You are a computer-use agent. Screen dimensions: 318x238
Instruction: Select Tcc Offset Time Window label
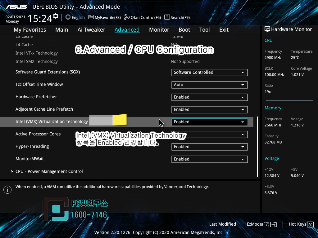(x=39, y=84)
